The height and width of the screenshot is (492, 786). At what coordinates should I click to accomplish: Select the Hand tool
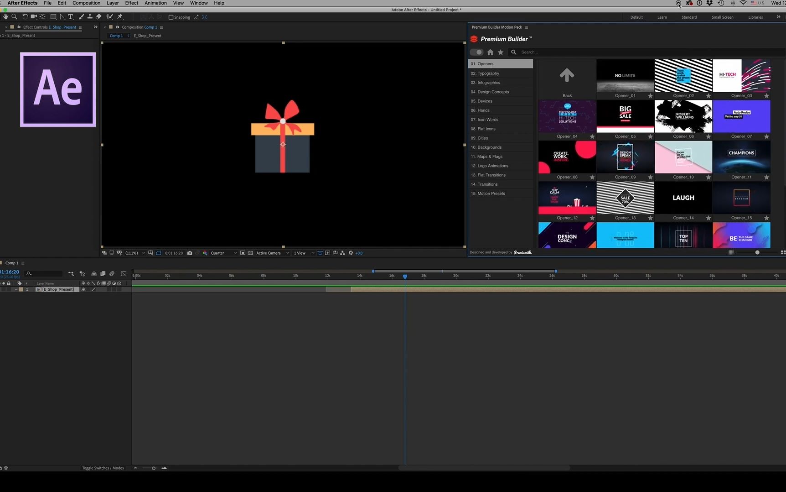(x=6, y=17)
